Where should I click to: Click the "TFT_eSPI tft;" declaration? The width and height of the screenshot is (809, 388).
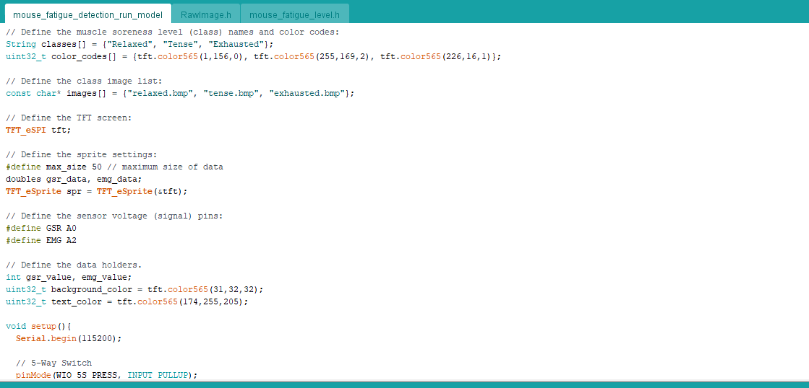click(x=38, y=130)
